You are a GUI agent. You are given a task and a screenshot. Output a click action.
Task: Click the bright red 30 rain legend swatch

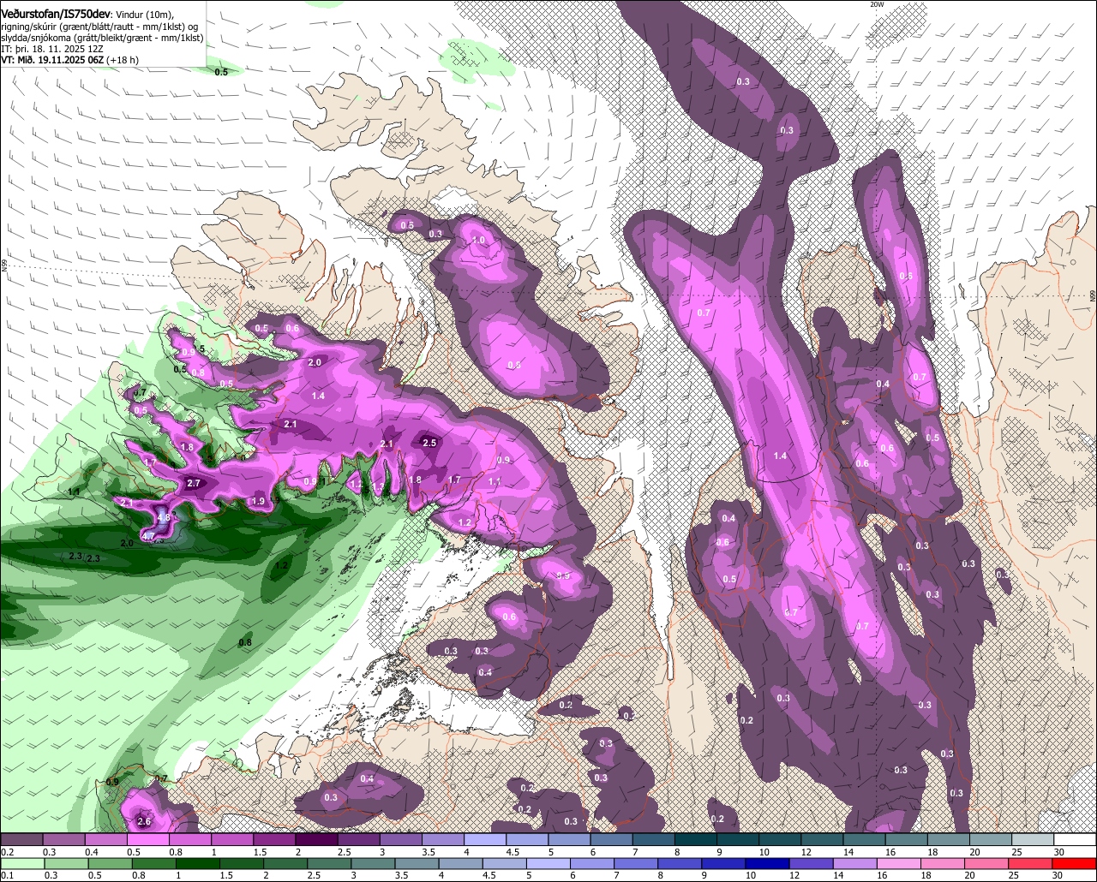click(x=1076, y=864)
